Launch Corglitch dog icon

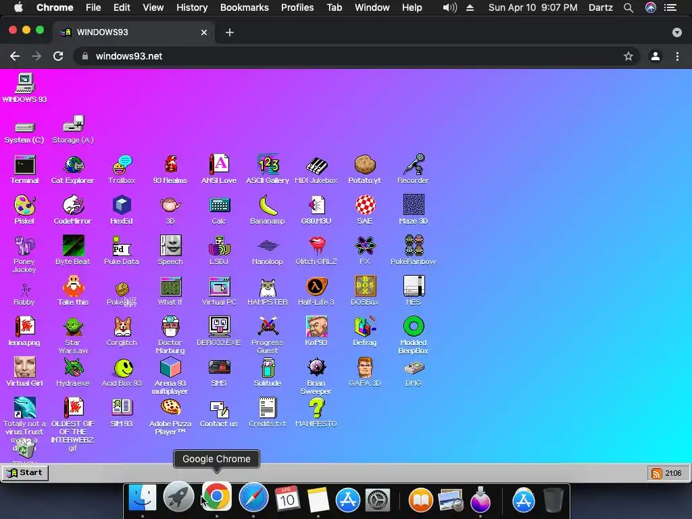(x=122, y=328)
